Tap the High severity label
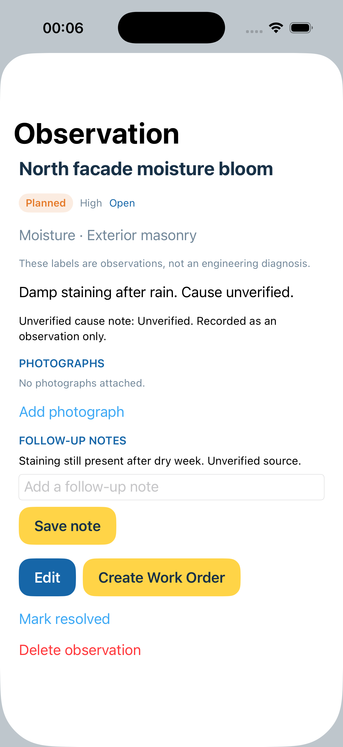This screenshot has width=343, height=747. pyautogui.click(x=91, y=203)
